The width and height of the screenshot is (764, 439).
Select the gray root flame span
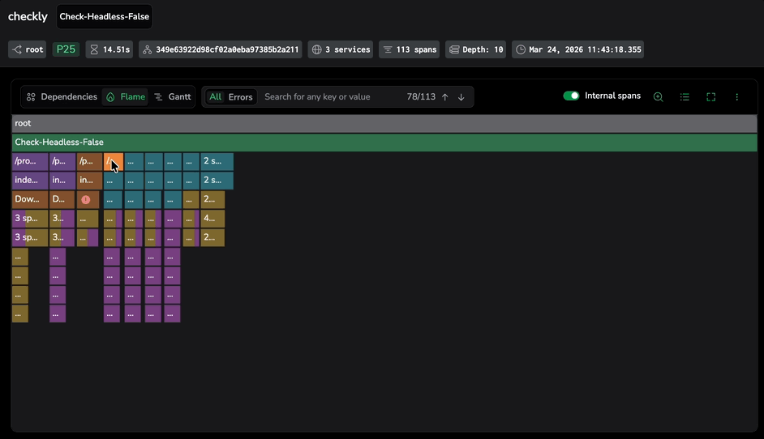384,123
